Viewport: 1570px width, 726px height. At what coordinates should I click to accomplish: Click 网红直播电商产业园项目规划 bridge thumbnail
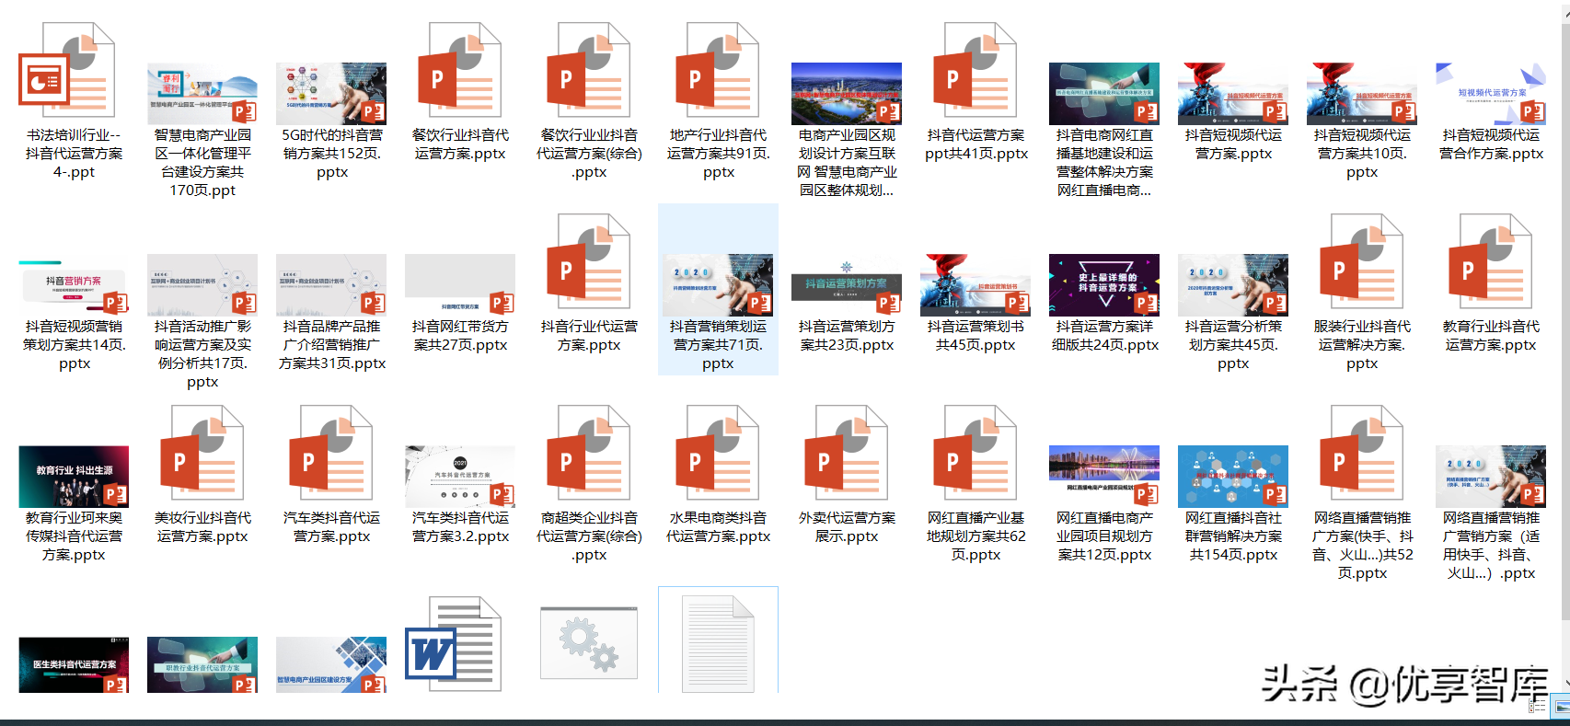pyautogui.click(x=1104, y=477)
